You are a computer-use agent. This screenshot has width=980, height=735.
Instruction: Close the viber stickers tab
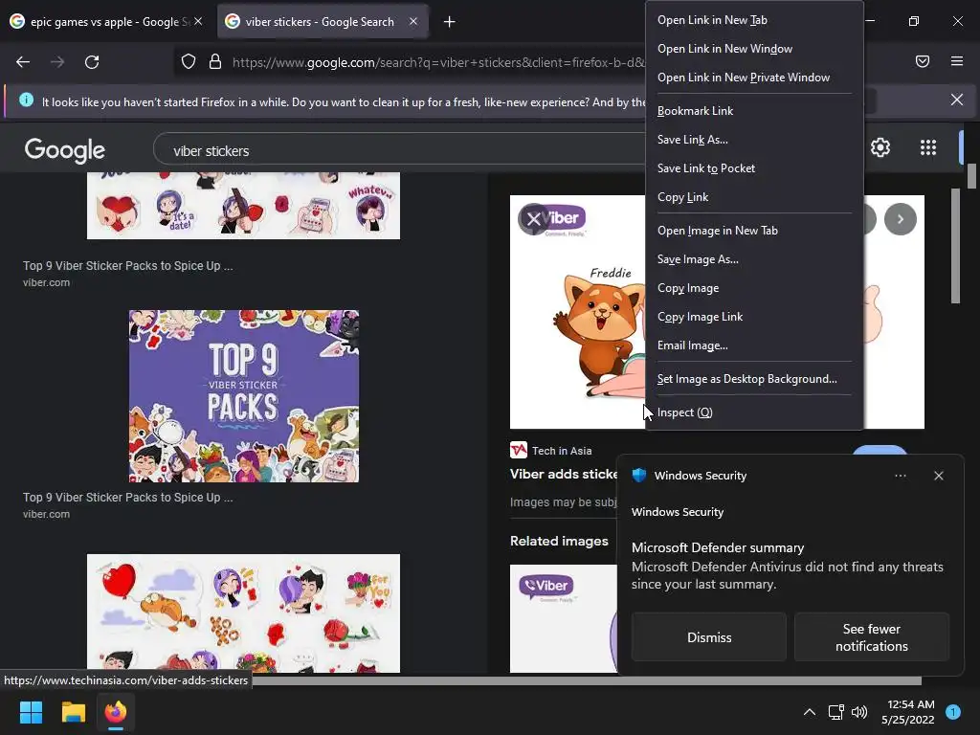(413, 21)
